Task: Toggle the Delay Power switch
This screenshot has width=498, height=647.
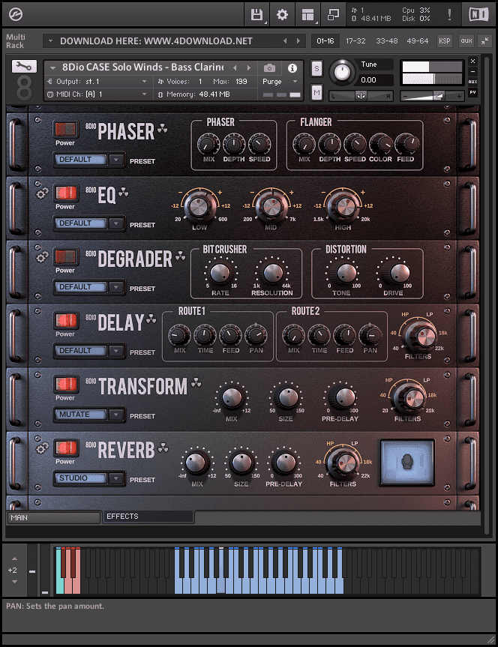Action: (66, 320)
